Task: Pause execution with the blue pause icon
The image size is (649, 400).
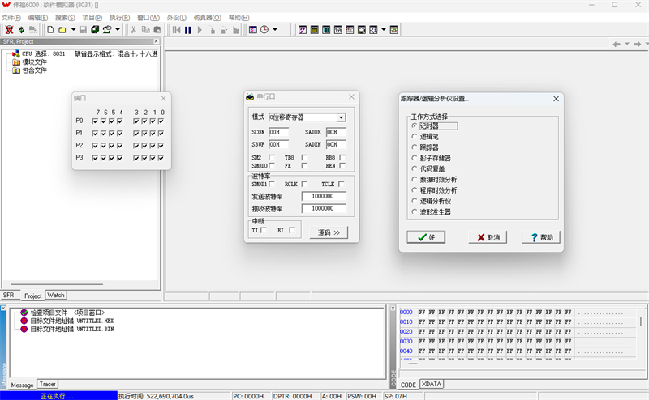Action: (x=188, y=30)
